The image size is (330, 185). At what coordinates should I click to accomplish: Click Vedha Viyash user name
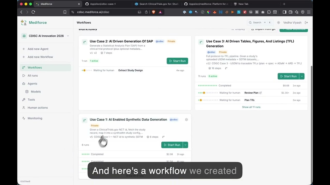292,23
